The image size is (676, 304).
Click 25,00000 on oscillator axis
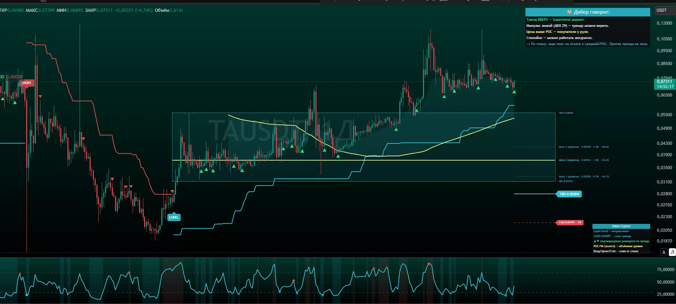666,294
